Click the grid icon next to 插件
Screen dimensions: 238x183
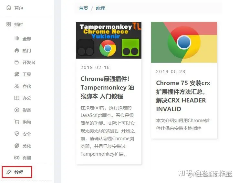pos(9,24)
